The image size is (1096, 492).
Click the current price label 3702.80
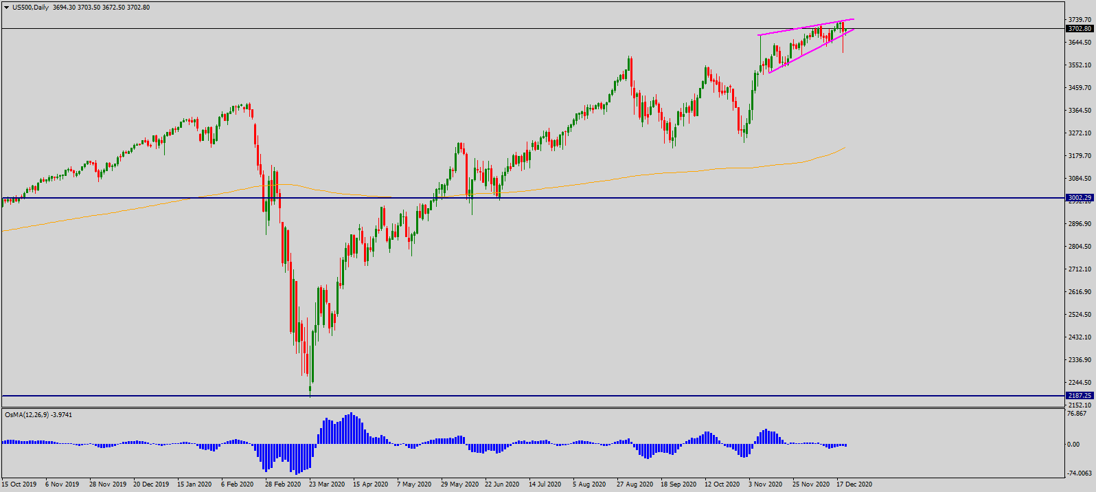click(1080, 29)
